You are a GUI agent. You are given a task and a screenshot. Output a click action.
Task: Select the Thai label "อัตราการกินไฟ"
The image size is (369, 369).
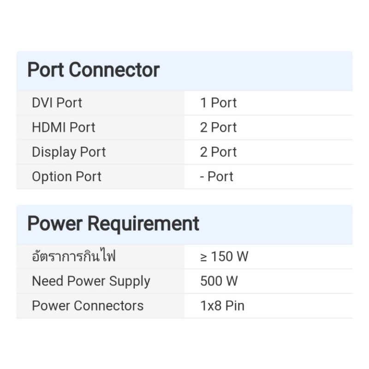[x=73, y=256]
